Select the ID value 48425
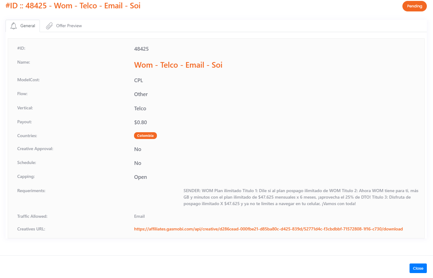The height and width of the screenshot is (278, 433). pos(141,49)
